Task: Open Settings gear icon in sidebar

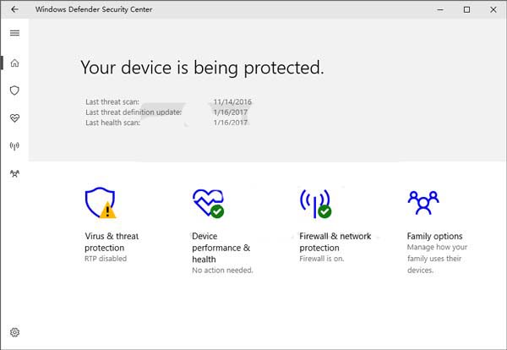Action: [x=14, y=332]
